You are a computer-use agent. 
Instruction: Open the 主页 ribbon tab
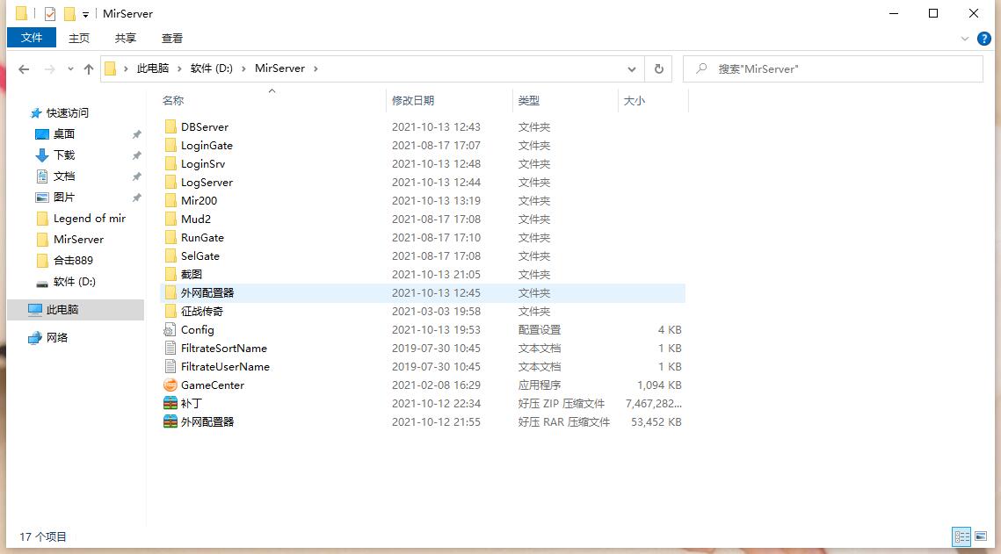pos(79,39)
